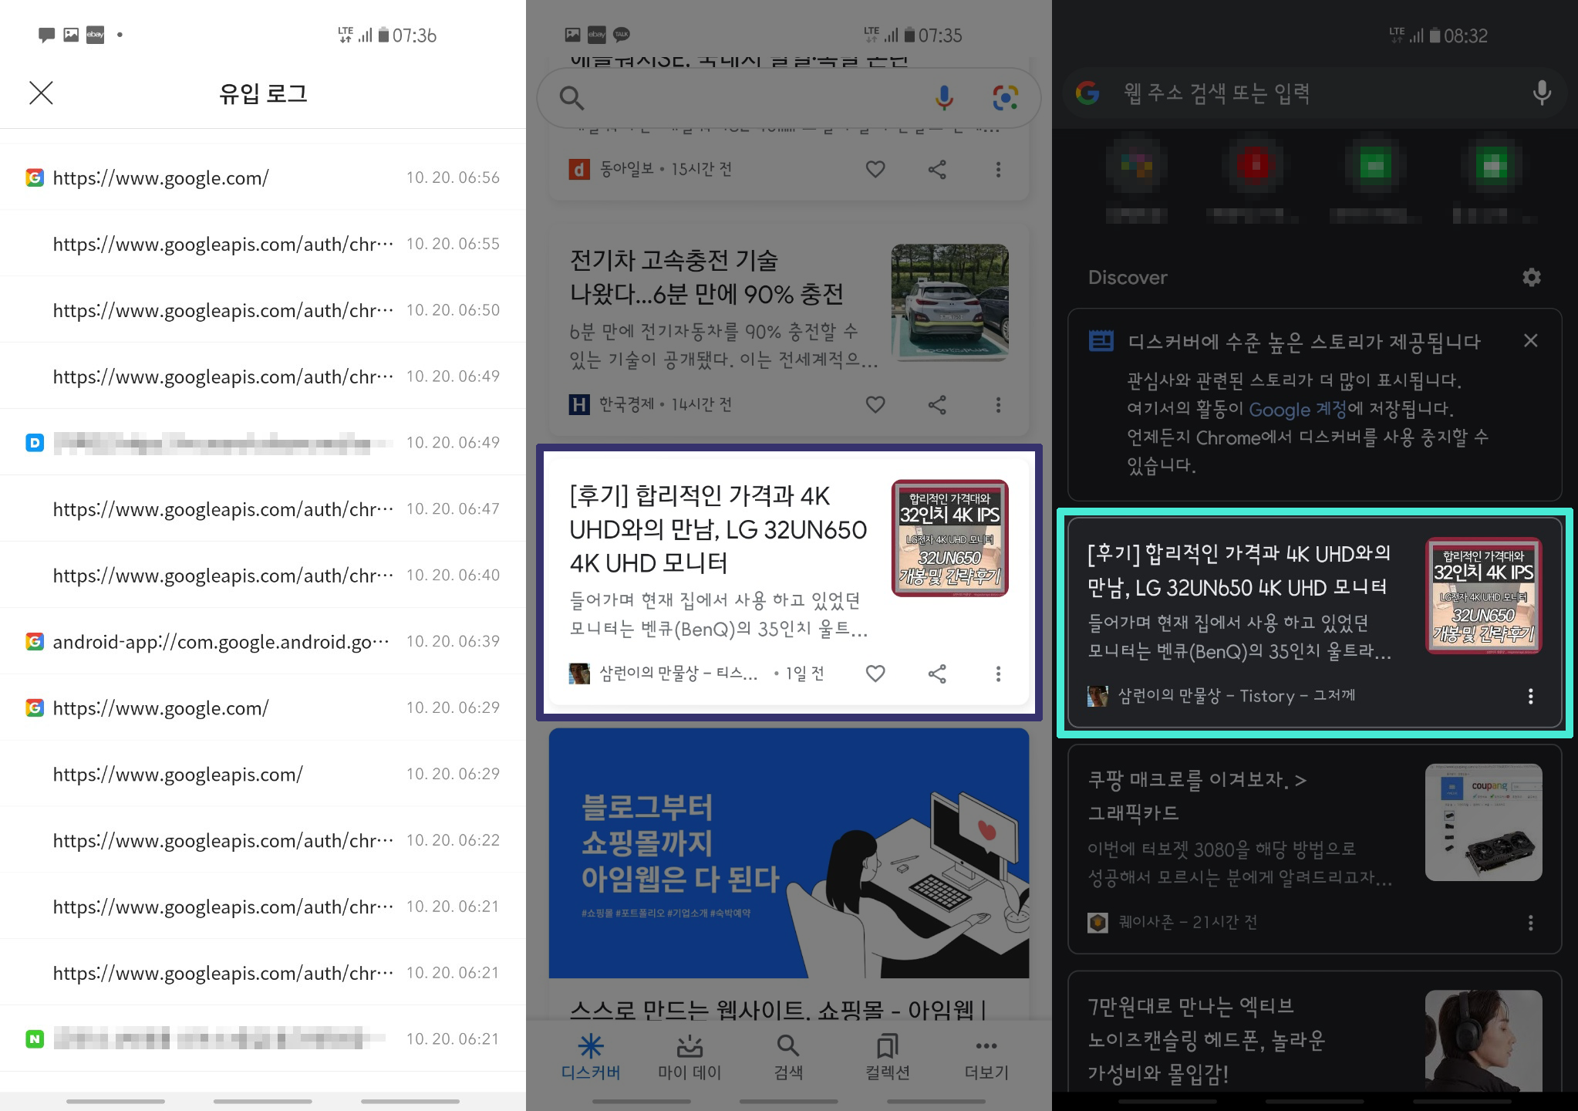Like the 한국경제 EV charging article
Image resolution: width=1578 pixels, height=1111 pixels.
click(875, 404)
